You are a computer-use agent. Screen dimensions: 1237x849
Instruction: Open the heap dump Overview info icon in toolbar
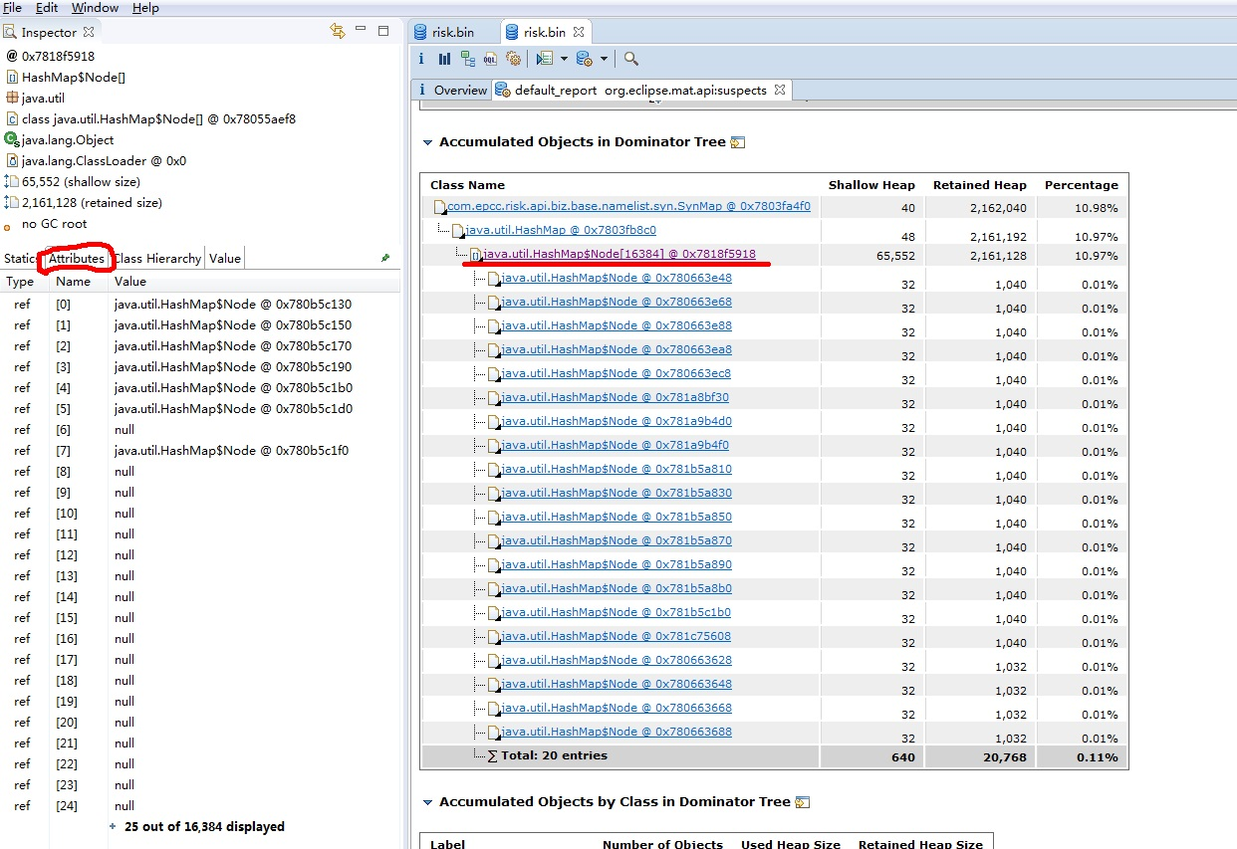point(421,59)
